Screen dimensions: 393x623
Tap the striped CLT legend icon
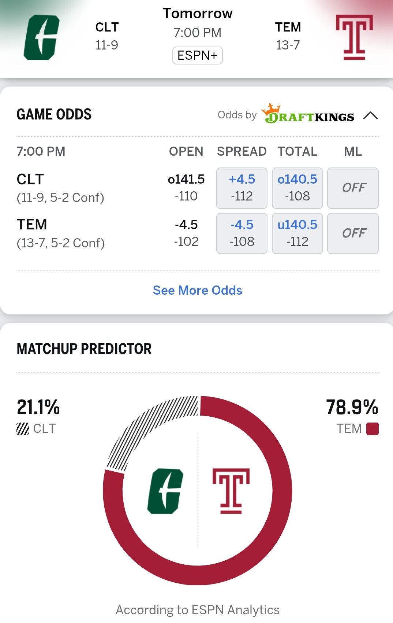[x=23, y=428]
